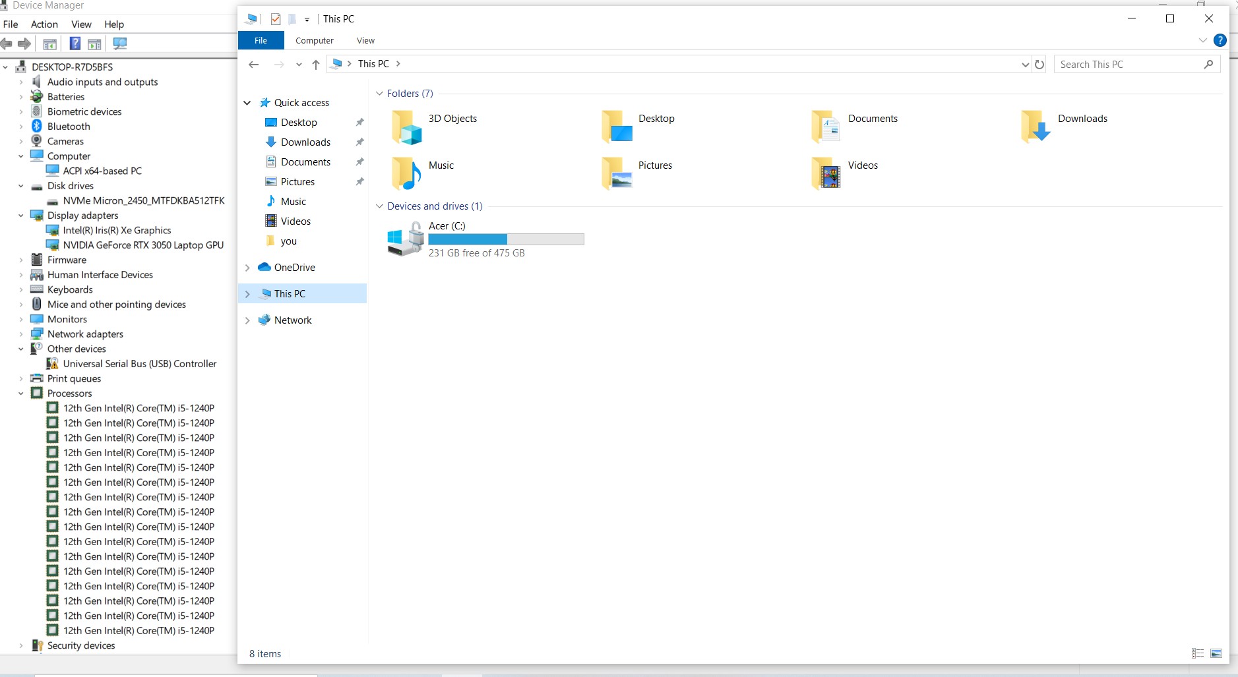Expand the ribbon using the chevron
This screenshot has width=1238, height=677.
point(1202,40)
